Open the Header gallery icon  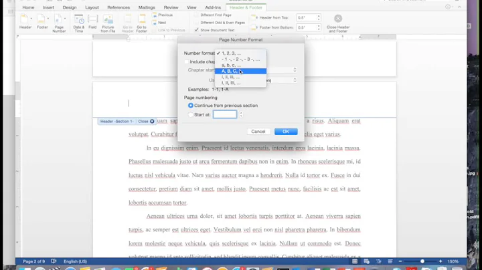[24, 19]
